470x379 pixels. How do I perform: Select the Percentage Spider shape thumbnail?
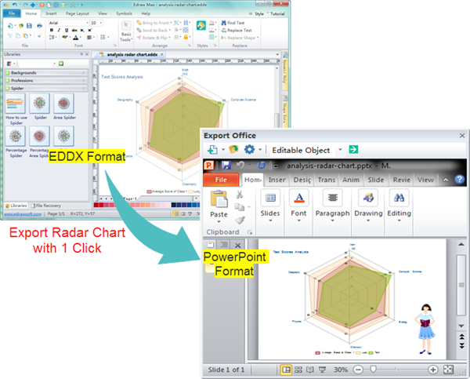(x=16, y=136)
